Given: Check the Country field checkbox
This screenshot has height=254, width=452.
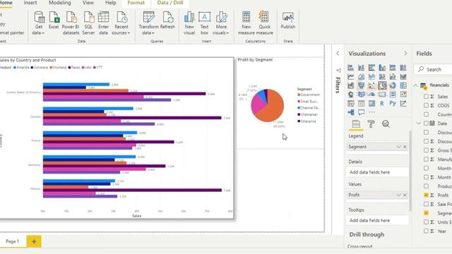Looking at the screenshot, I should (x=426, y=114).
